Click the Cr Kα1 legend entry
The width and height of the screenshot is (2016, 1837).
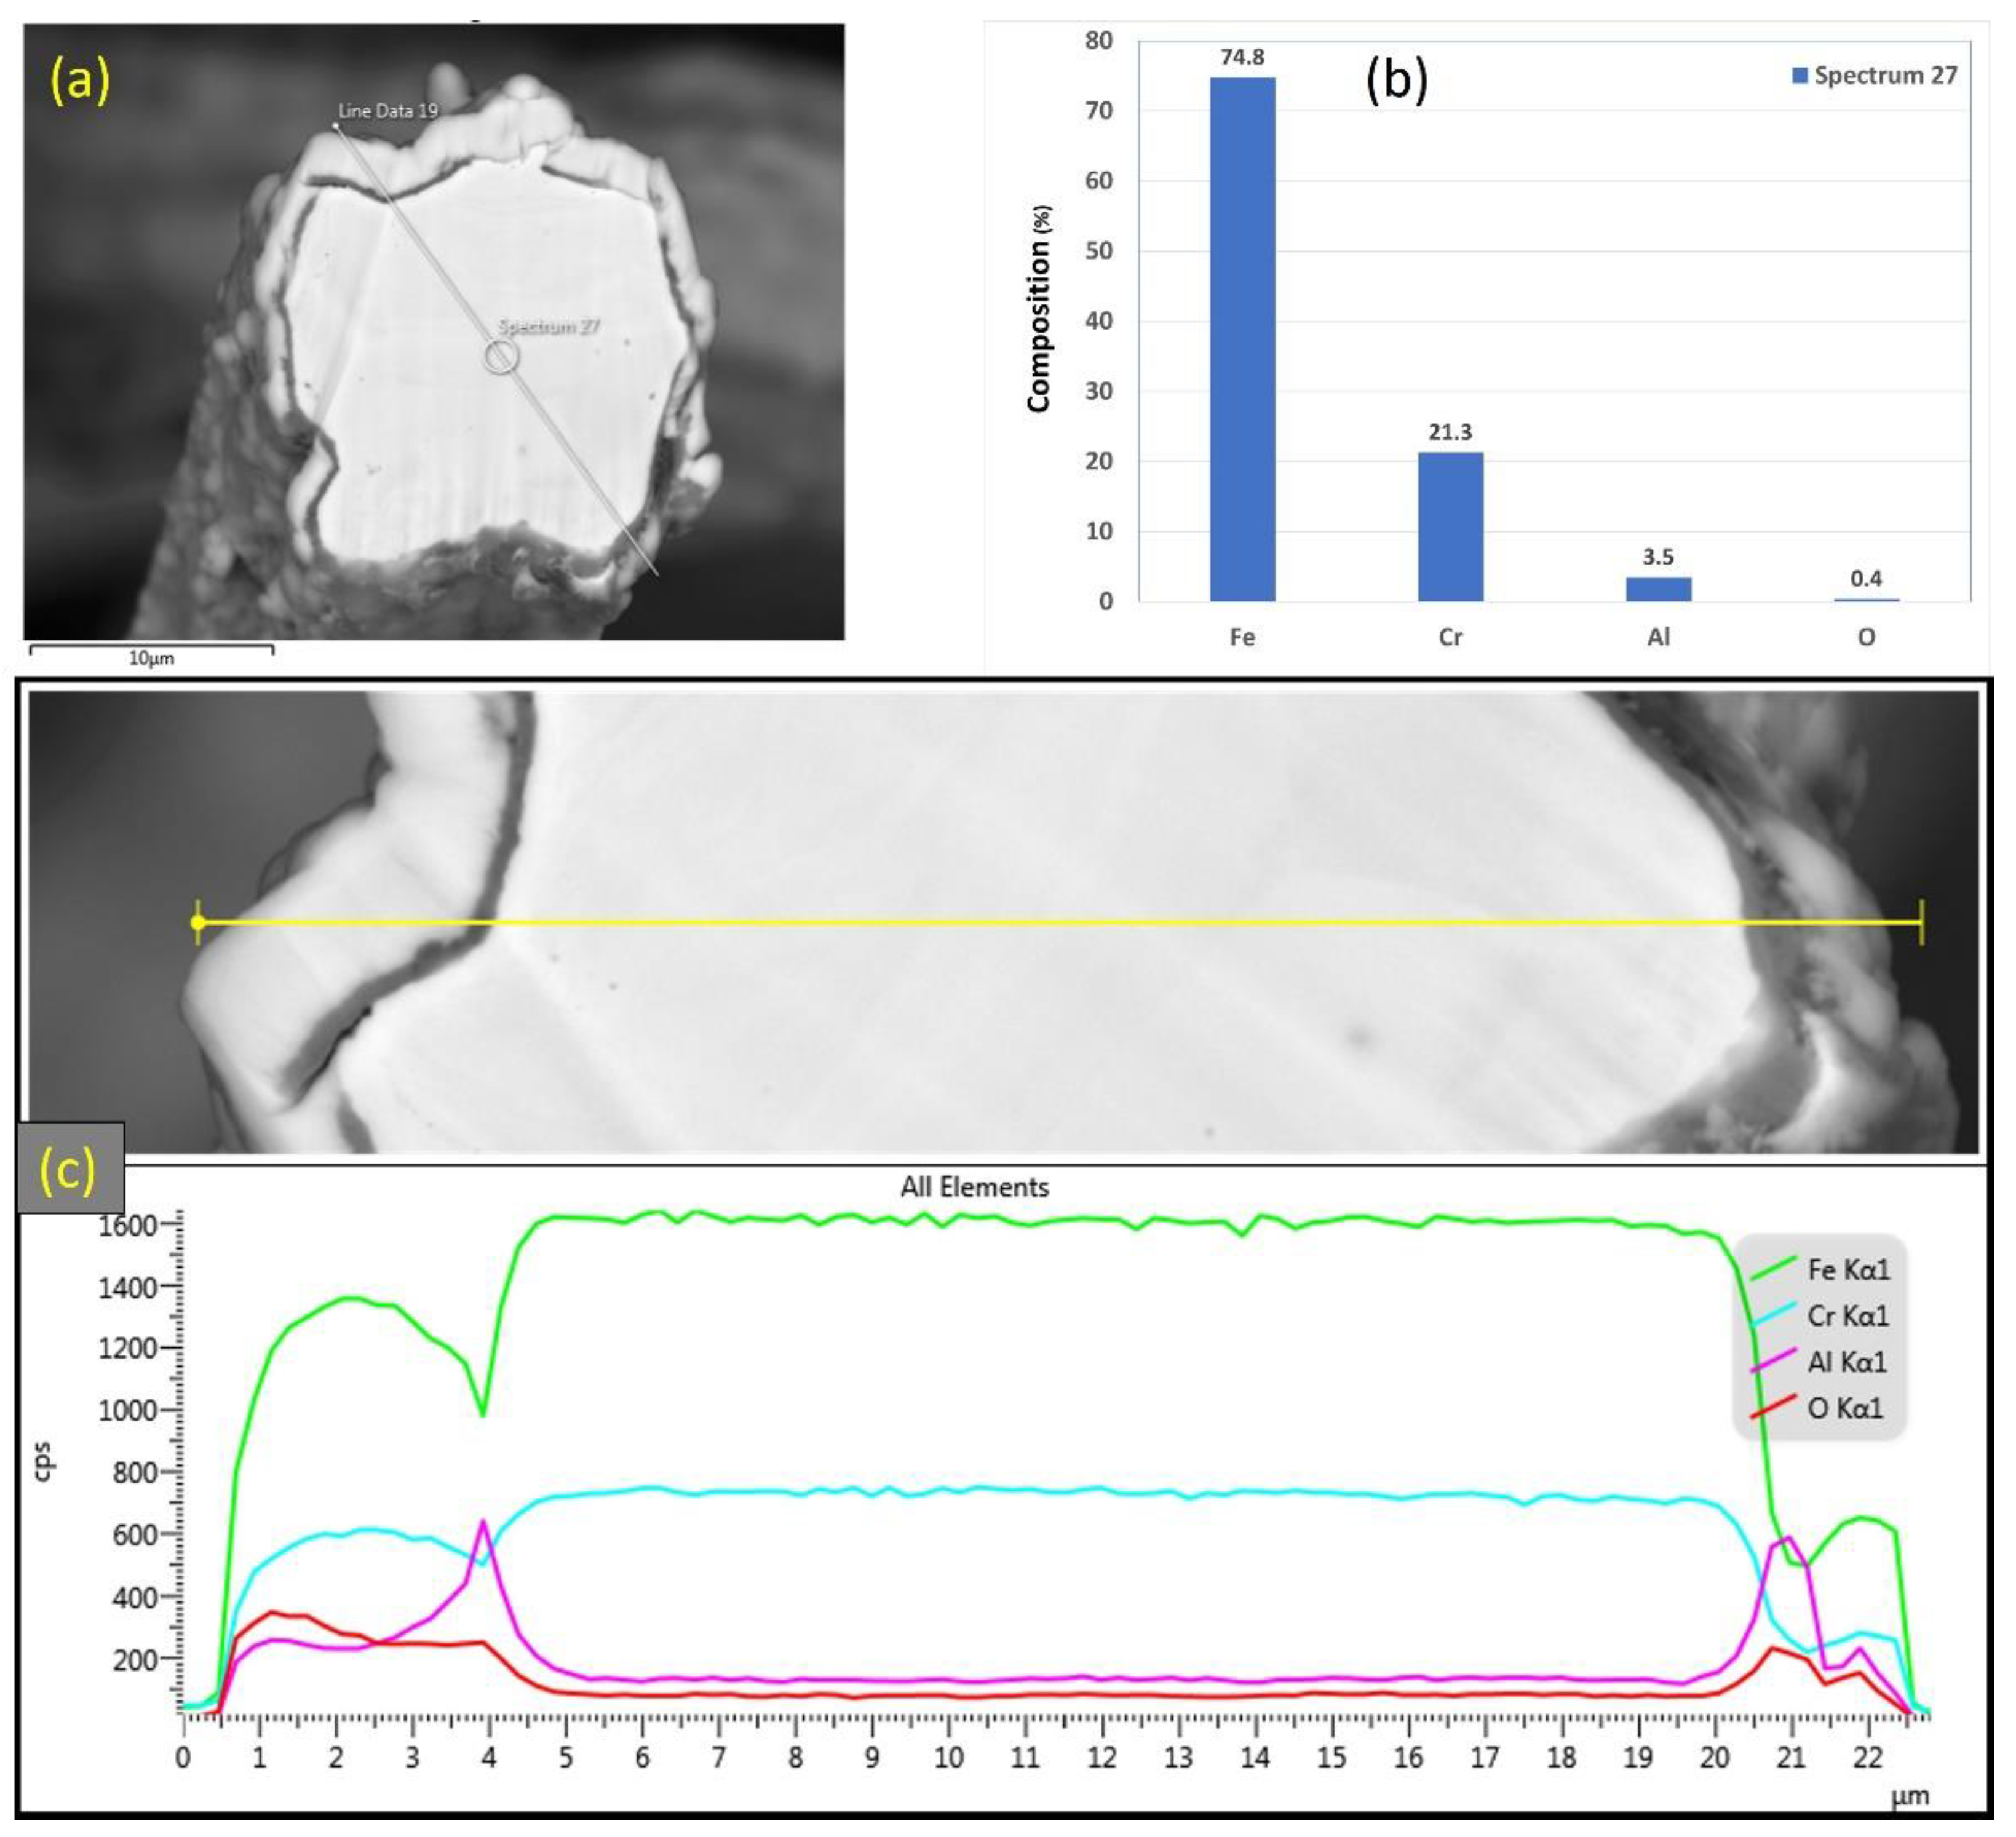1848,1316
